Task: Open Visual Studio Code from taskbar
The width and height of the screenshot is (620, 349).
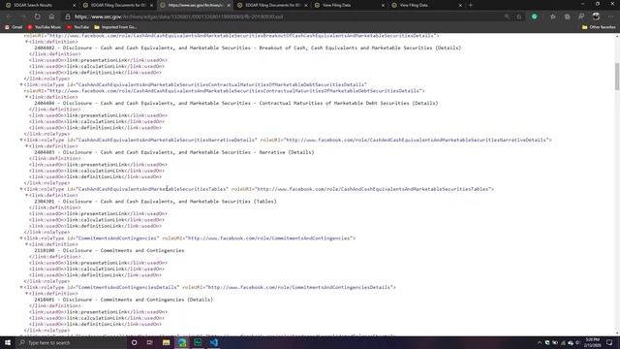Action: (214, 342)
